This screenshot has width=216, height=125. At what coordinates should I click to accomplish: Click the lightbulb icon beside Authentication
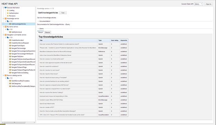click(x=8, y=13)
